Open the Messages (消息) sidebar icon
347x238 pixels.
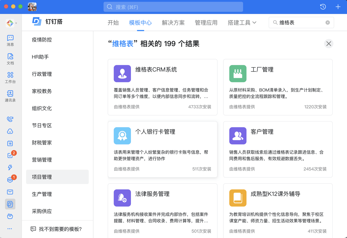click(x=10, y=40)
